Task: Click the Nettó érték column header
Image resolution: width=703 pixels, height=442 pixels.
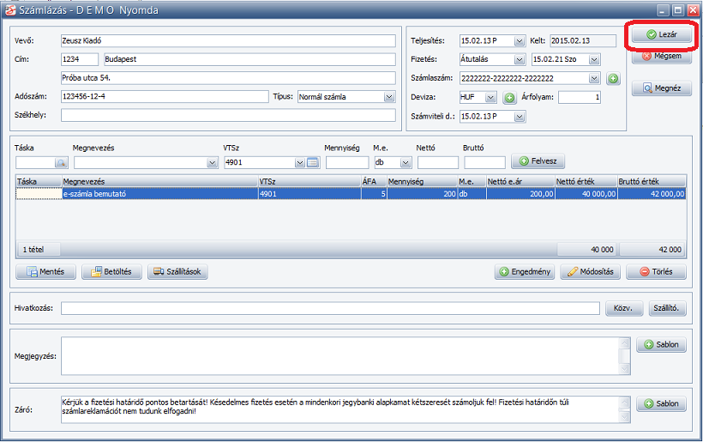Action: pos(586,182)
